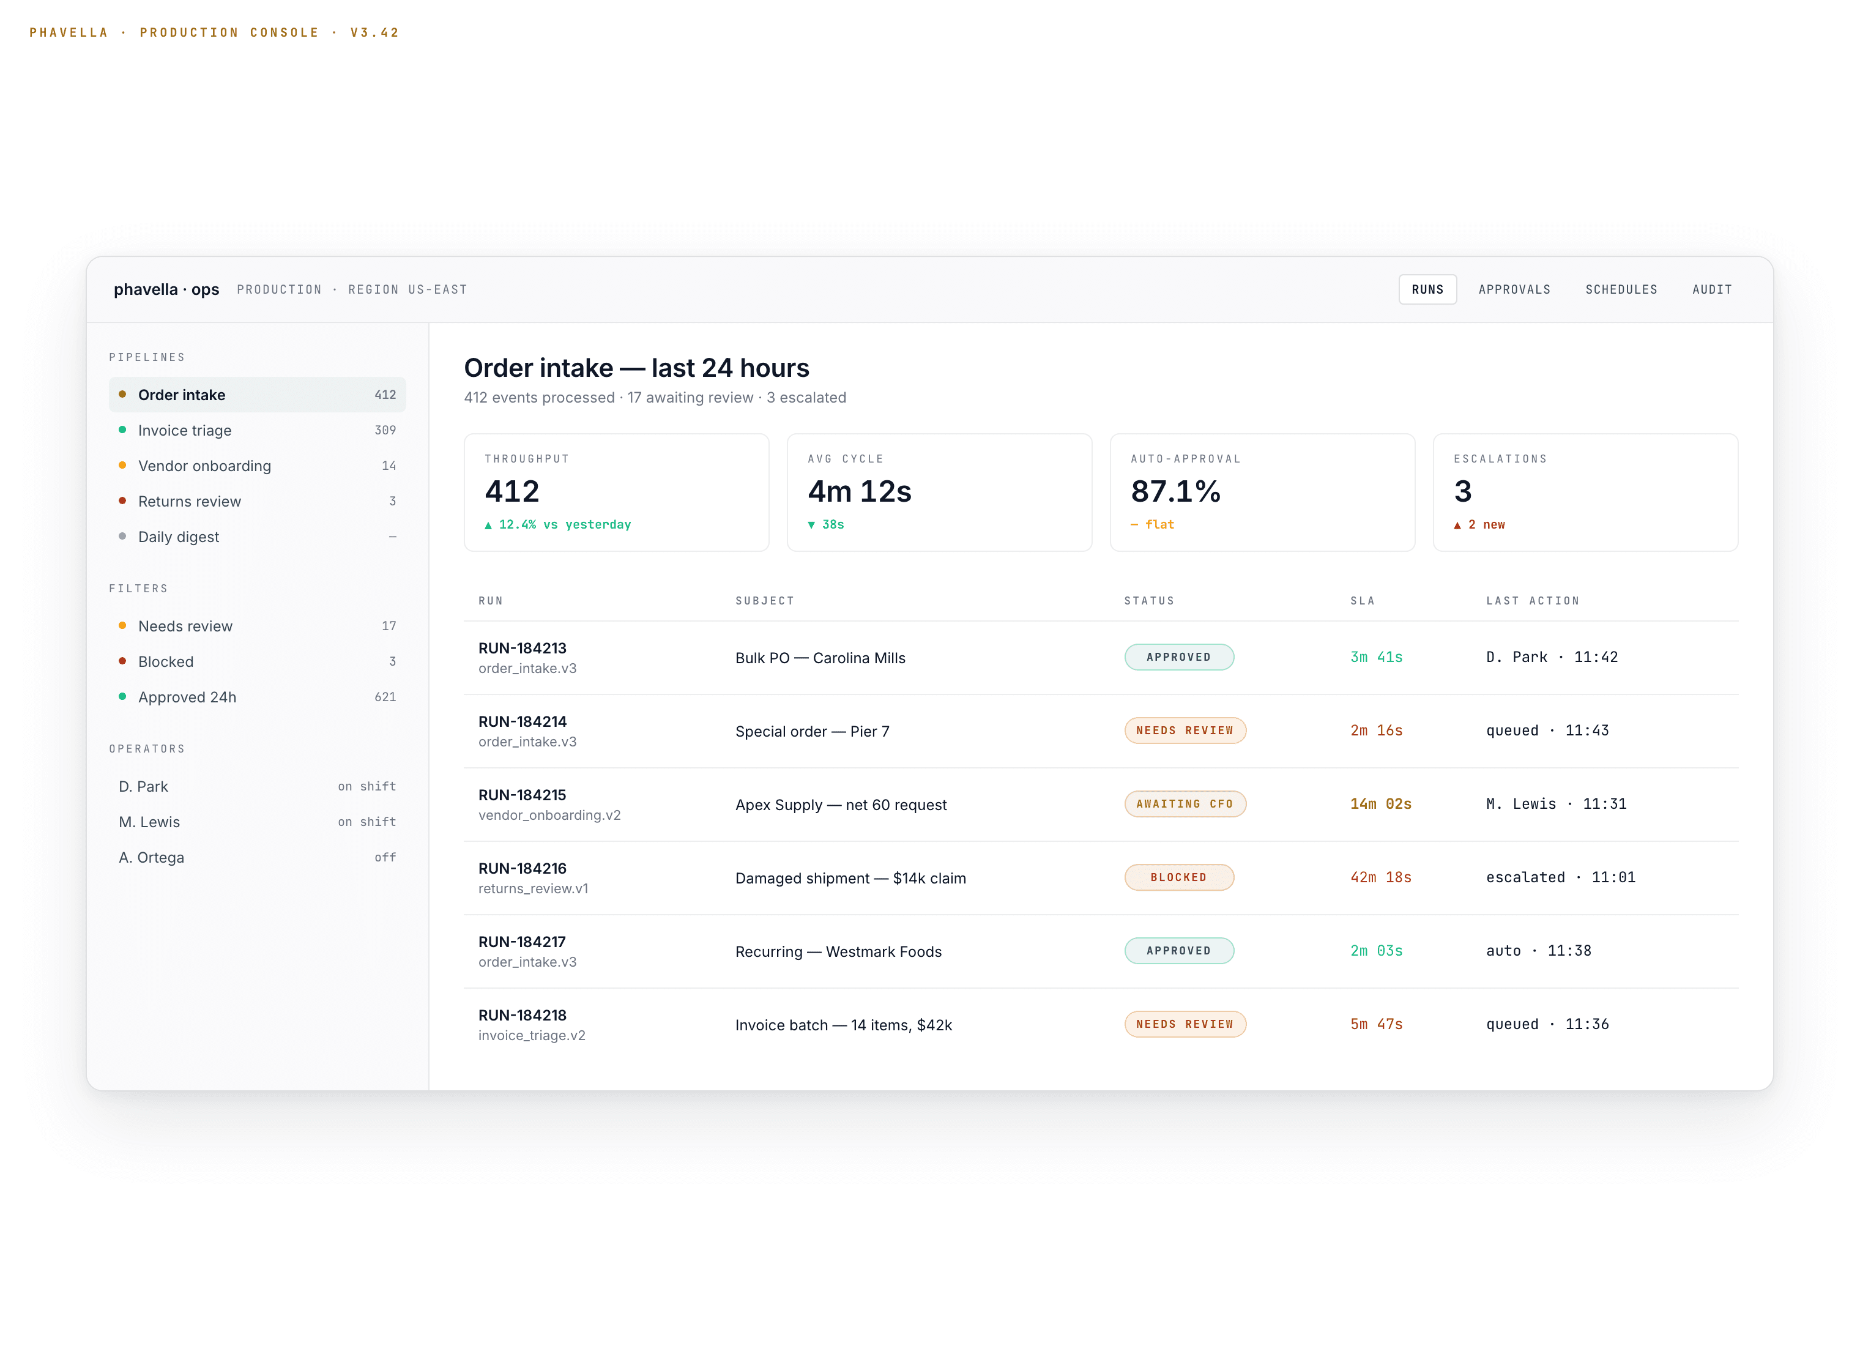The width and height of the screenshot is (1860, 1346).
Task: Open run RUN-184214
Action: (523, 721)
